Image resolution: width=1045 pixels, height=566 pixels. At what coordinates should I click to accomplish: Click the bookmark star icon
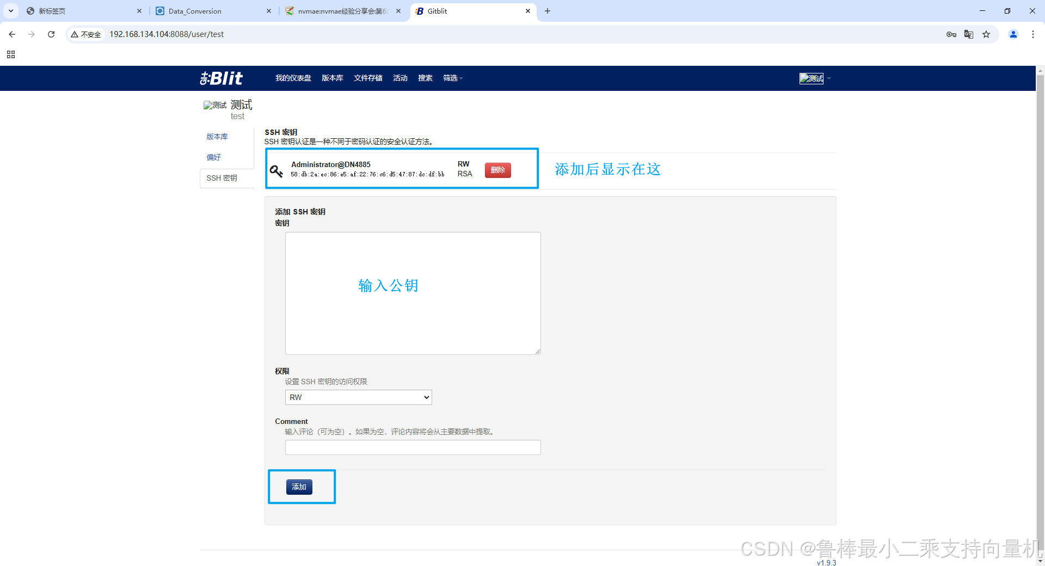pos(986,34)
